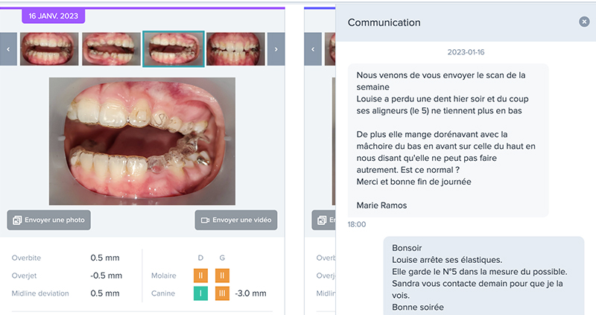Open the fourth thumbnail in the carousel
The image size is (596, 315).
(x=235, y=49)
